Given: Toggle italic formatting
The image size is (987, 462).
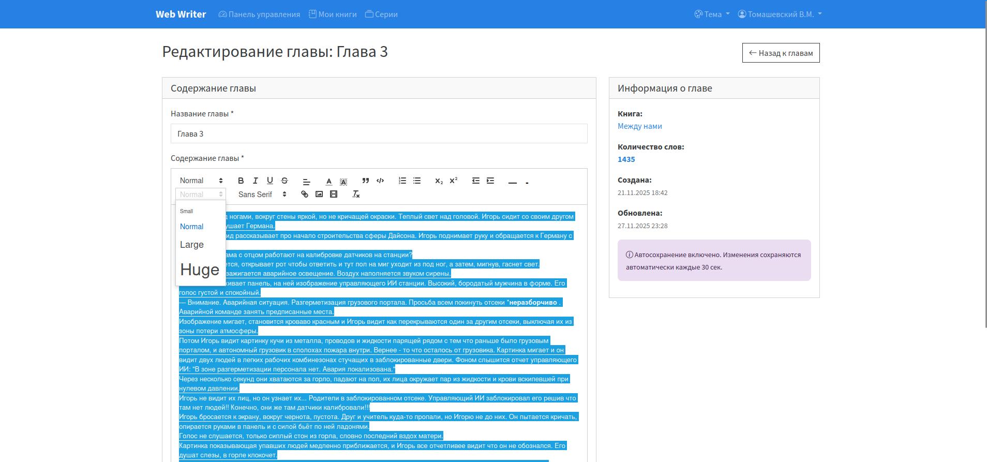Looking at the screenshot, I should point(255,181).
